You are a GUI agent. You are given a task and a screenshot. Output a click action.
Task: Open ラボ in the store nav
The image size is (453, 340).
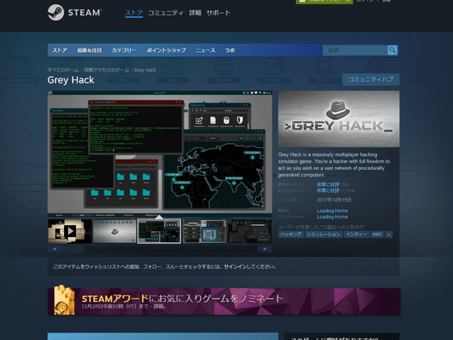click(x=230, y=50)
